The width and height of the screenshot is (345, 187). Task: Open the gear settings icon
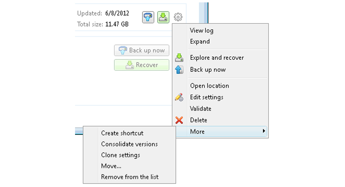pyautogui.click(x=178, y=17)
